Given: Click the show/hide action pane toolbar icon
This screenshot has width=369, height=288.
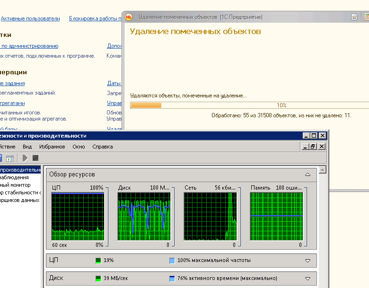Looking at the screenshot, I should (10, 158).
